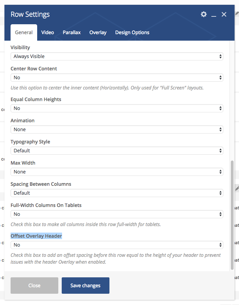Click the Max Width label
239x305 pixels.
[x=23, y=163]
